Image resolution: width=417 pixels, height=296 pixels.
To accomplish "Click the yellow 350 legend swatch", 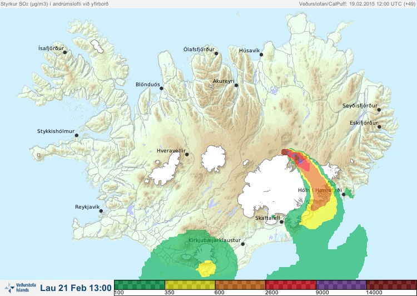I will 190,285.
